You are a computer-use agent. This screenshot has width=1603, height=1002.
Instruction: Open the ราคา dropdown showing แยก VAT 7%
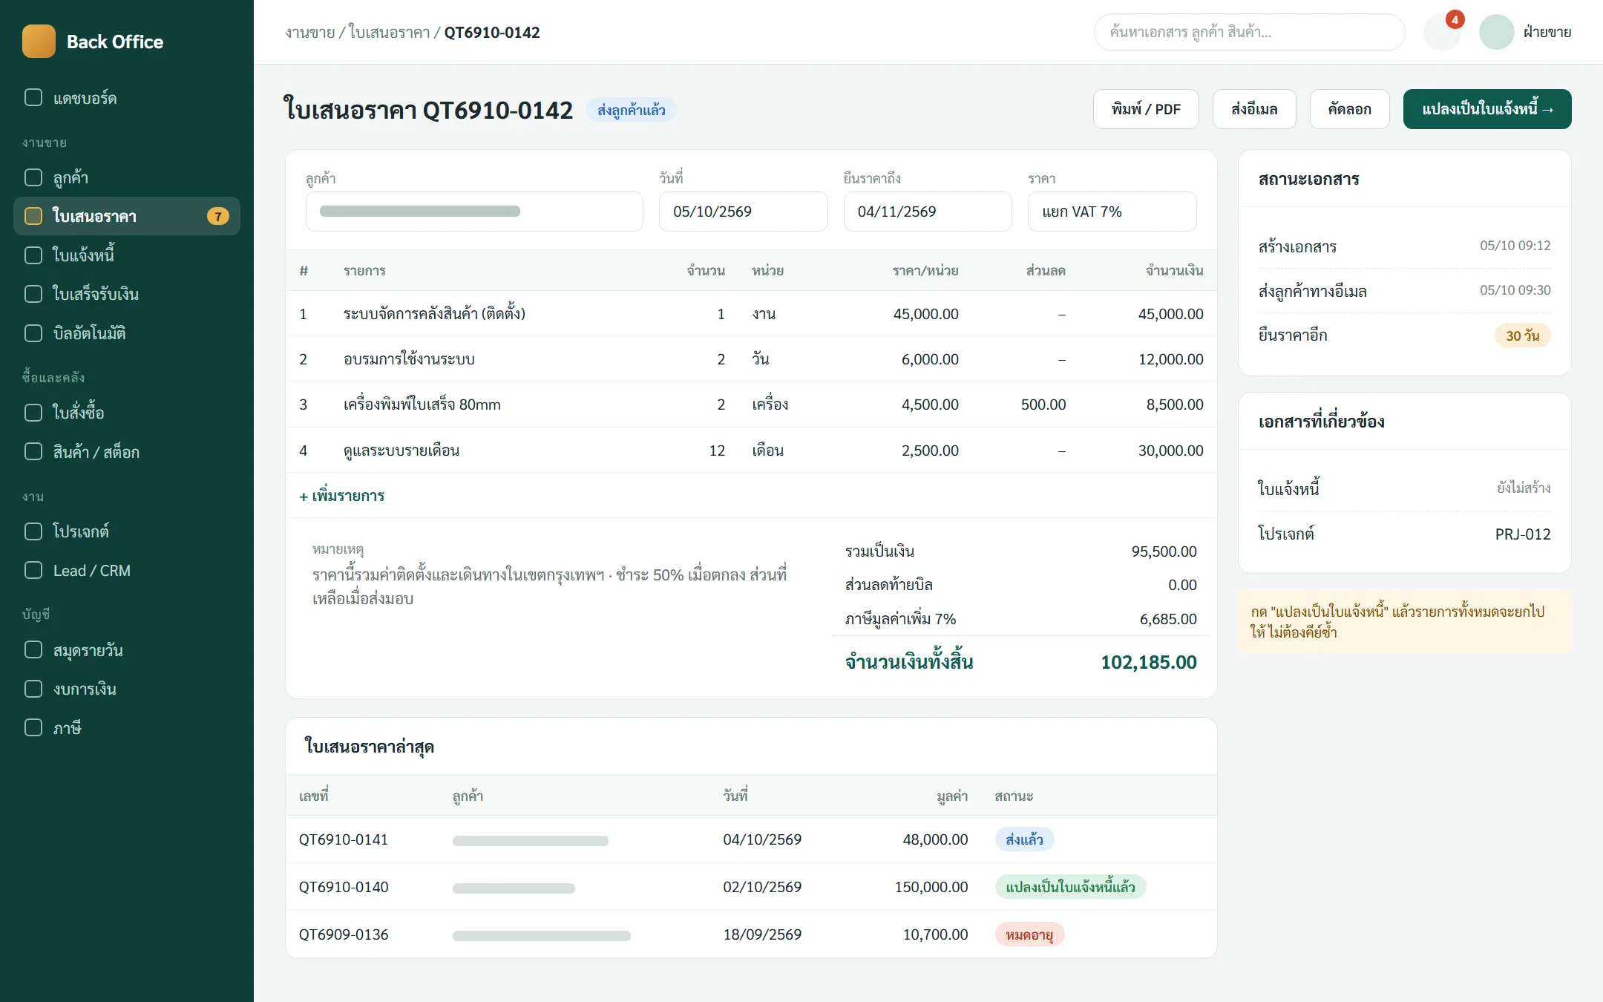pyautogui.click(x=1112, y=212)
